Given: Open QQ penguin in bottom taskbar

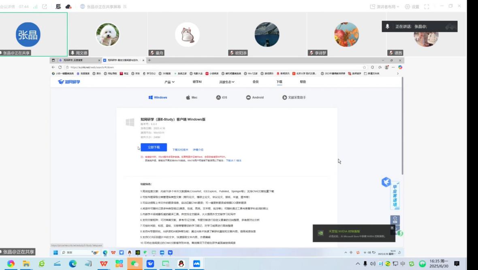Looking at the screenshot, I should [181, 264].
